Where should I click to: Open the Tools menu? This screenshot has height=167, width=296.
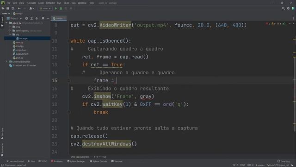point(66,3)
